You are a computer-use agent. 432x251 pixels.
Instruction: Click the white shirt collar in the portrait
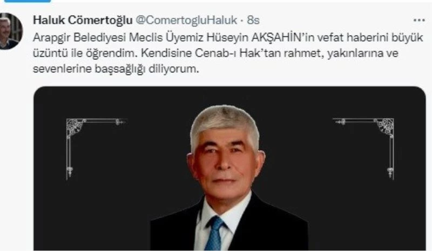(x=225, y=212)
